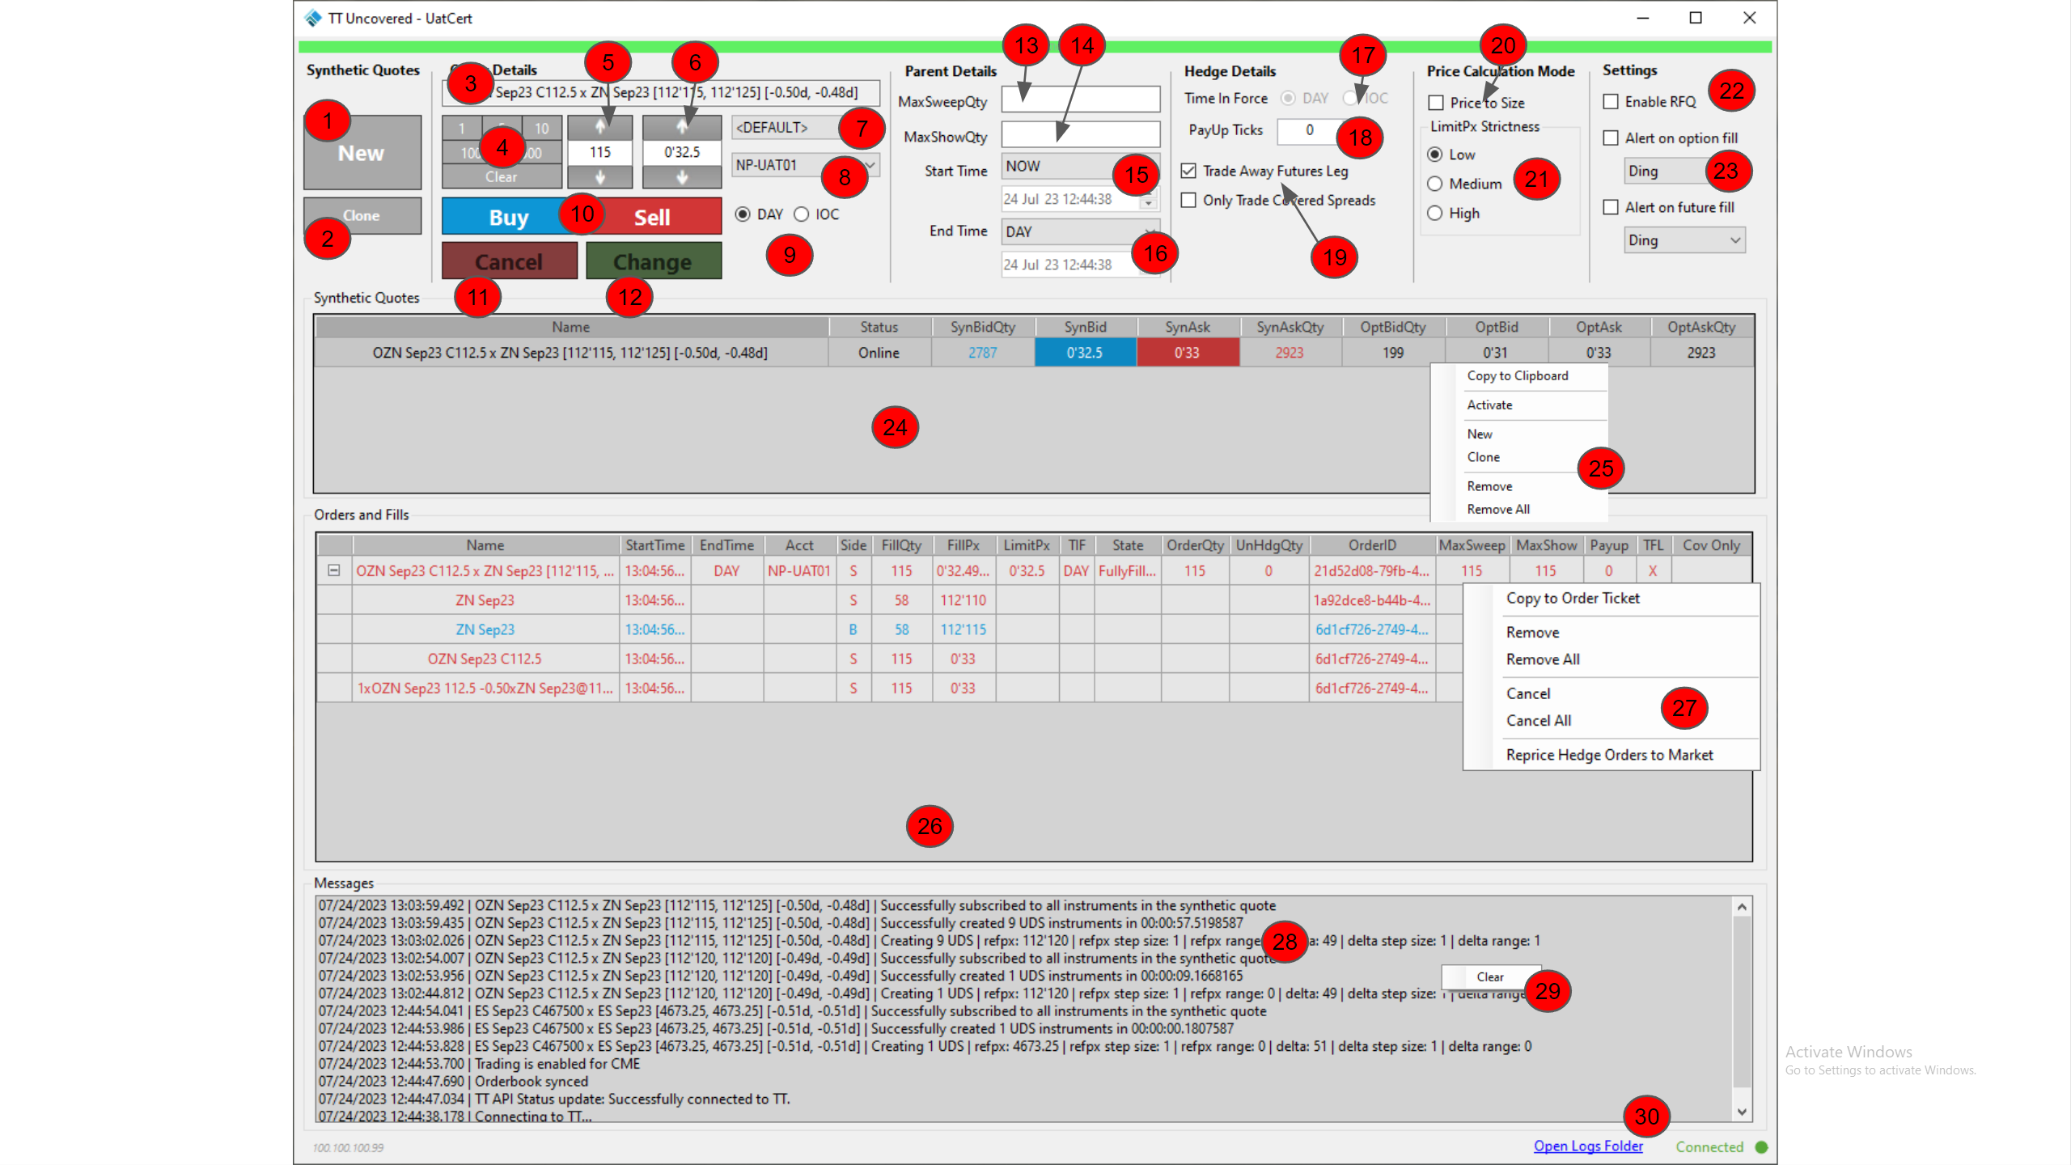
Task: Collapse the OZN Sep23 order row
Action: tap(333, 570)
